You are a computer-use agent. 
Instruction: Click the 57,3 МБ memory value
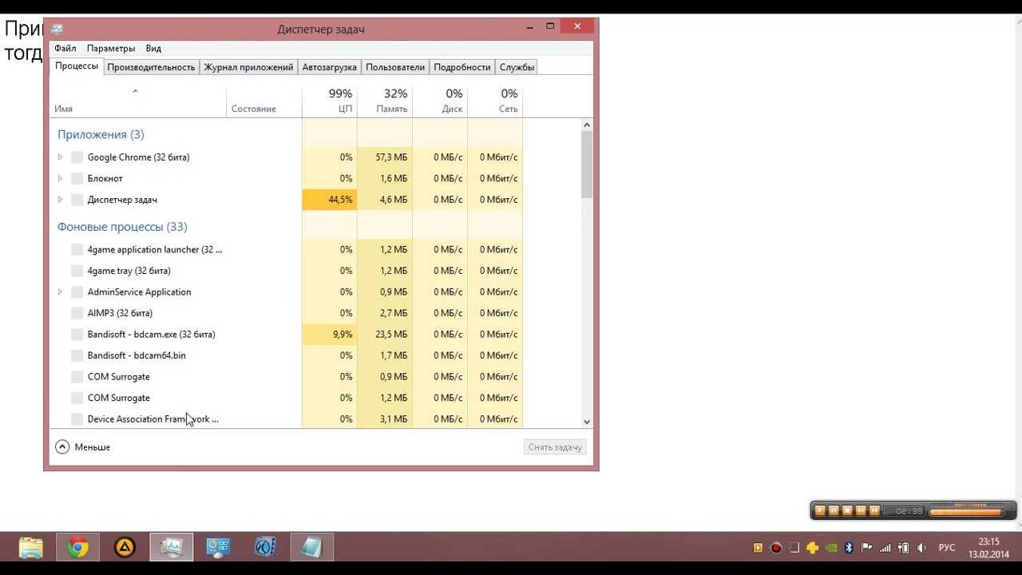(392, 157)
